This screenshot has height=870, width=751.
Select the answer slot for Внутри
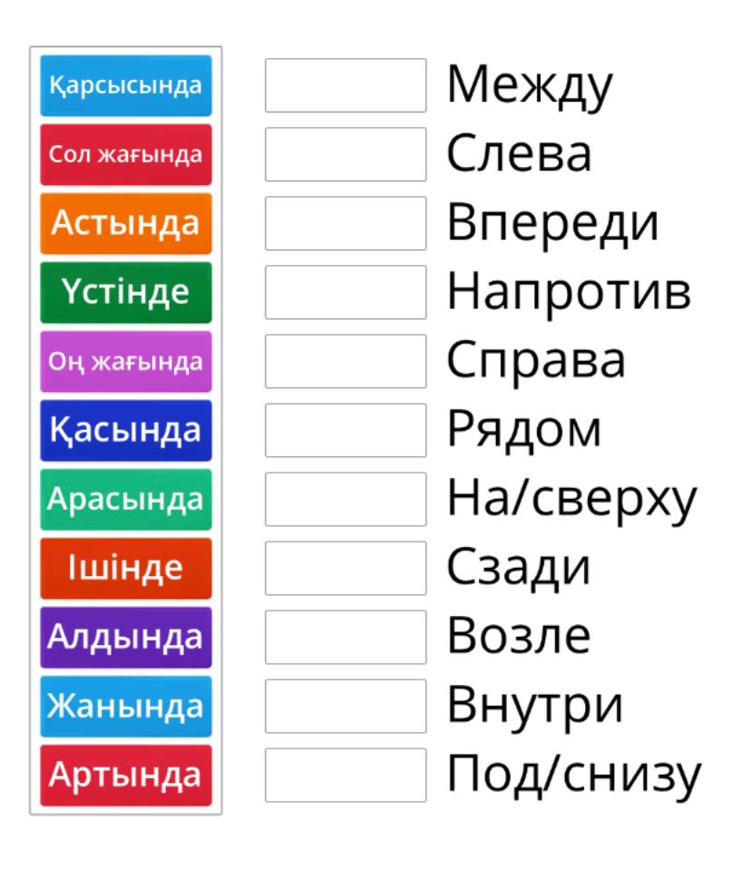tap(346, 707)
